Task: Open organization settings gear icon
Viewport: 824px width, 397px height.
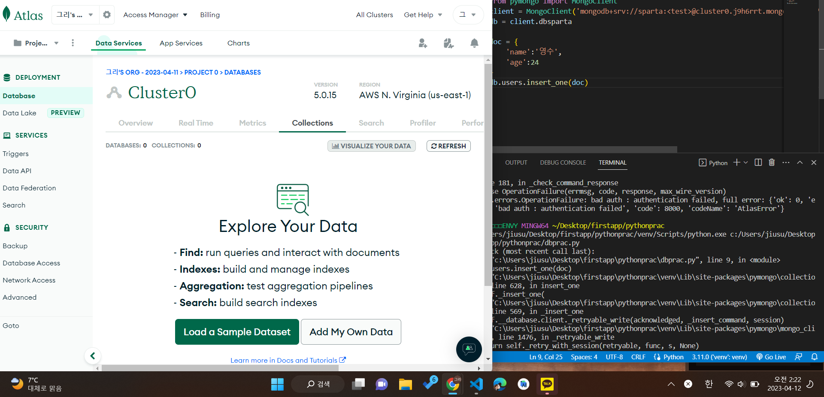Action: pyautogui.click(x=107, y=15)
